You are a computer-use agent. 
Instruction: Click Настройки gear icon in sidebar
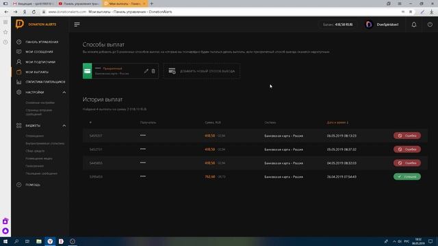pos(18,92)
